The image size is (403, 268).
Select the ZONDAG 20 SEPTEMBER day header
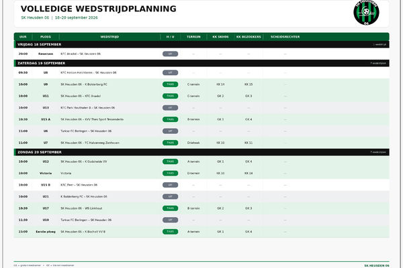201,152
